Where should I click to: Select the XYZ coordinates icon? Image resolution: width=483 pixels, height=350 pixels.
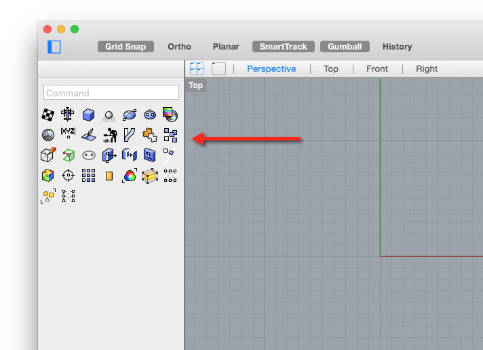click(x=68, y=134)
